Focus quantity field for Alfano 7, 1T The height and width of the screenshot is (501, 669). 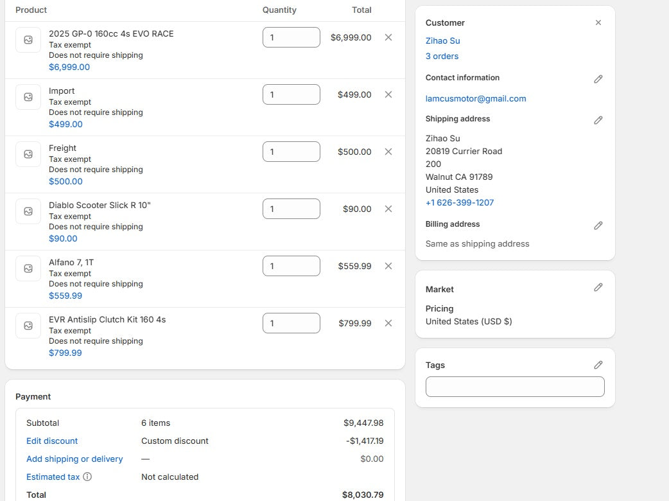tap(291, 267)
